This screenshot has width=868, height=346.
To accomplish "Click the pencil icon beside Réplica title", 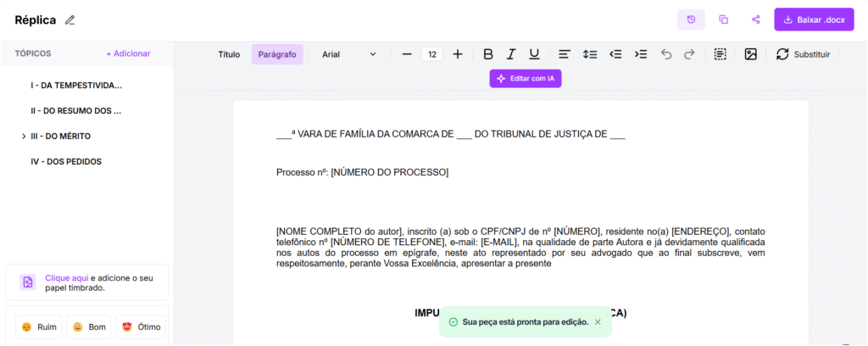I will [x=70, y=20].
